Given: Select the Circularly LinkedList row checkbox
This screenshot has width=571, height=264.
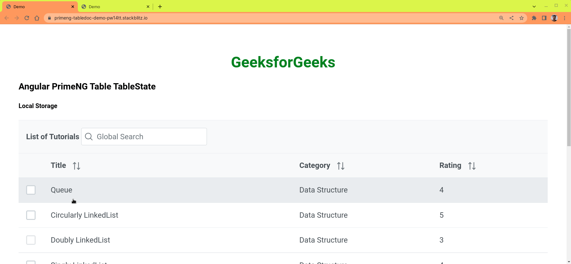Looking at the screenshot, I should [31, 215].
